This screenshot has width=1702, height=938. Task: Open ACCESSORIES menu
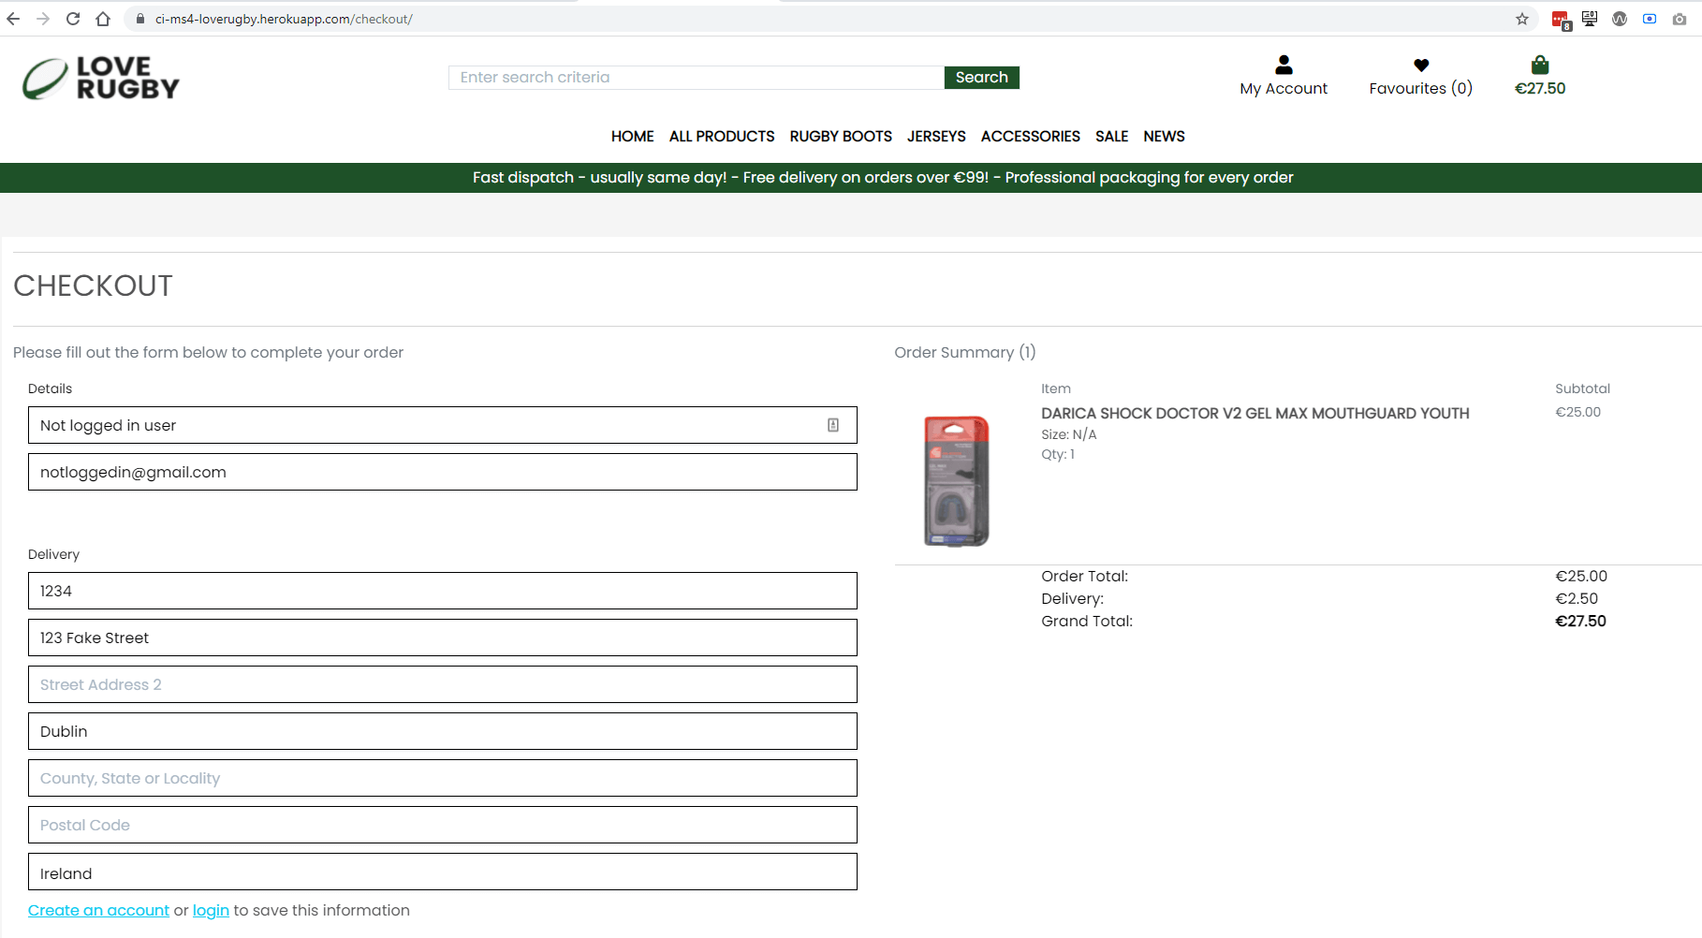1031,137
